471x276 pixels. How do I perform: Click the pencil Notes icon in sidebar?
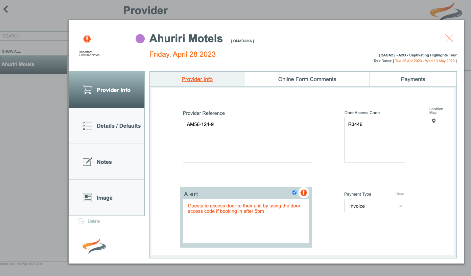(x=87, y=162)
